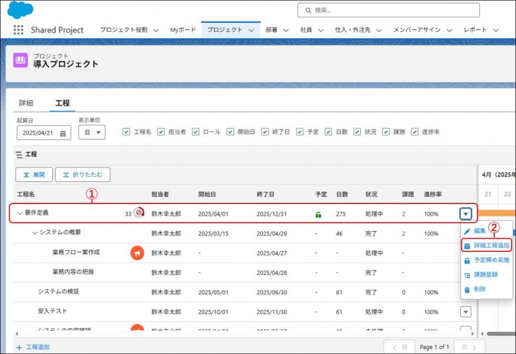516x354 pixels.
Task: Click the green lock icon in 要件定義 row
Action: (x=318, y=214)
